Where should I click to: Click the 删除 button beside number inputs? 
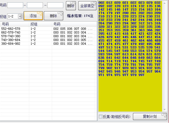coord(71,6)
